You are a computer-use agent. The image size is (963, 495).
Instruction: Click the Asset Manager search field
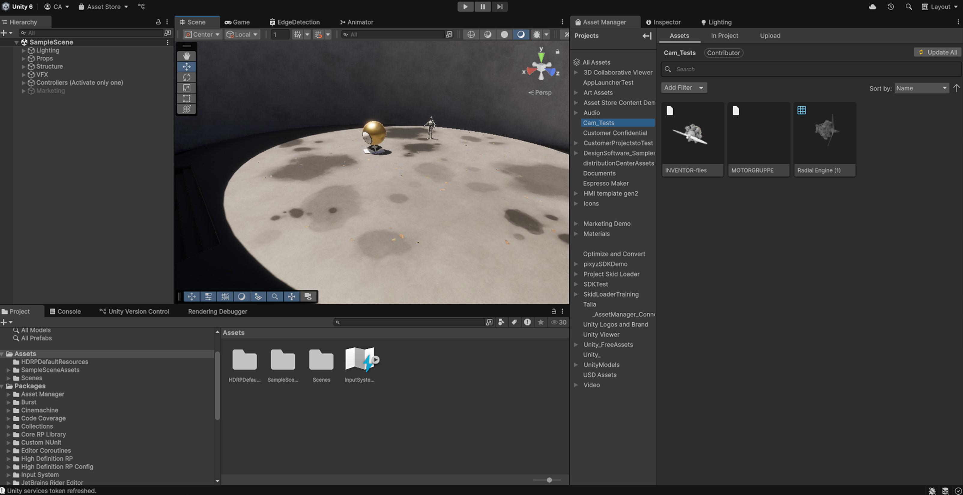click(811, 69)
